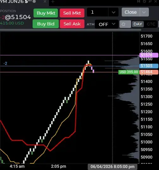Open chart settings gear in top bar
This screenshot has width=159, height=170.
pos(144,1)
